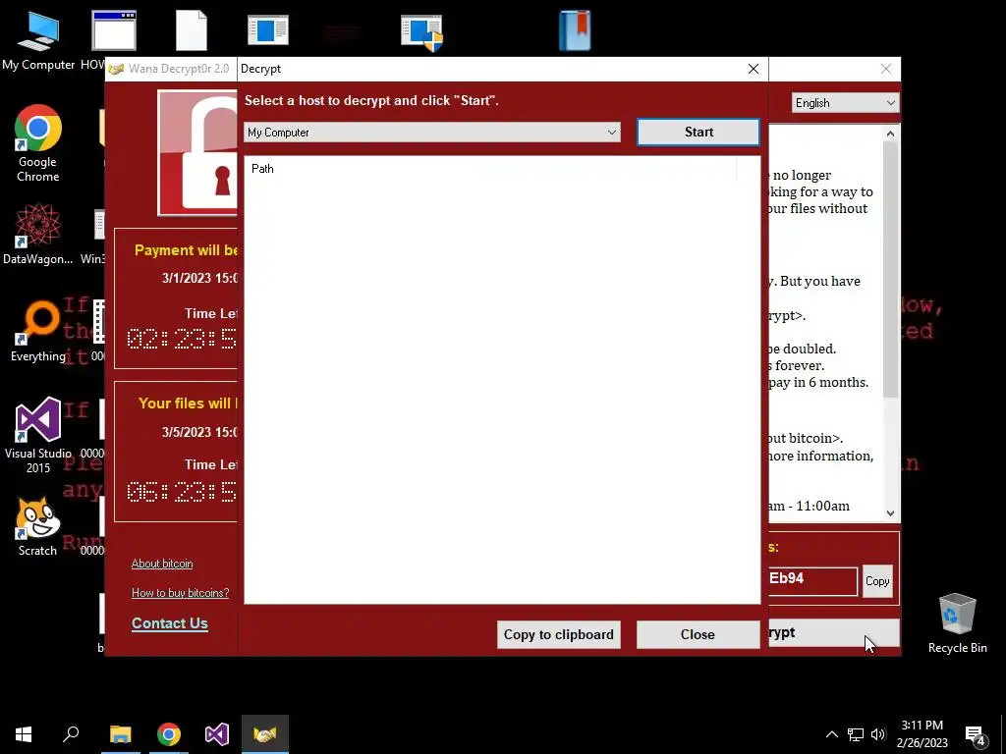Click the network tray icon

[856, 734]
